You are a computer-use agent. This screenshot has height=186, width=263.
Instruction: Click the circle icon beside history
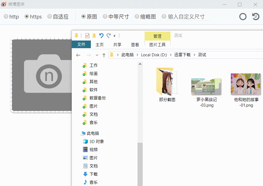243,17
